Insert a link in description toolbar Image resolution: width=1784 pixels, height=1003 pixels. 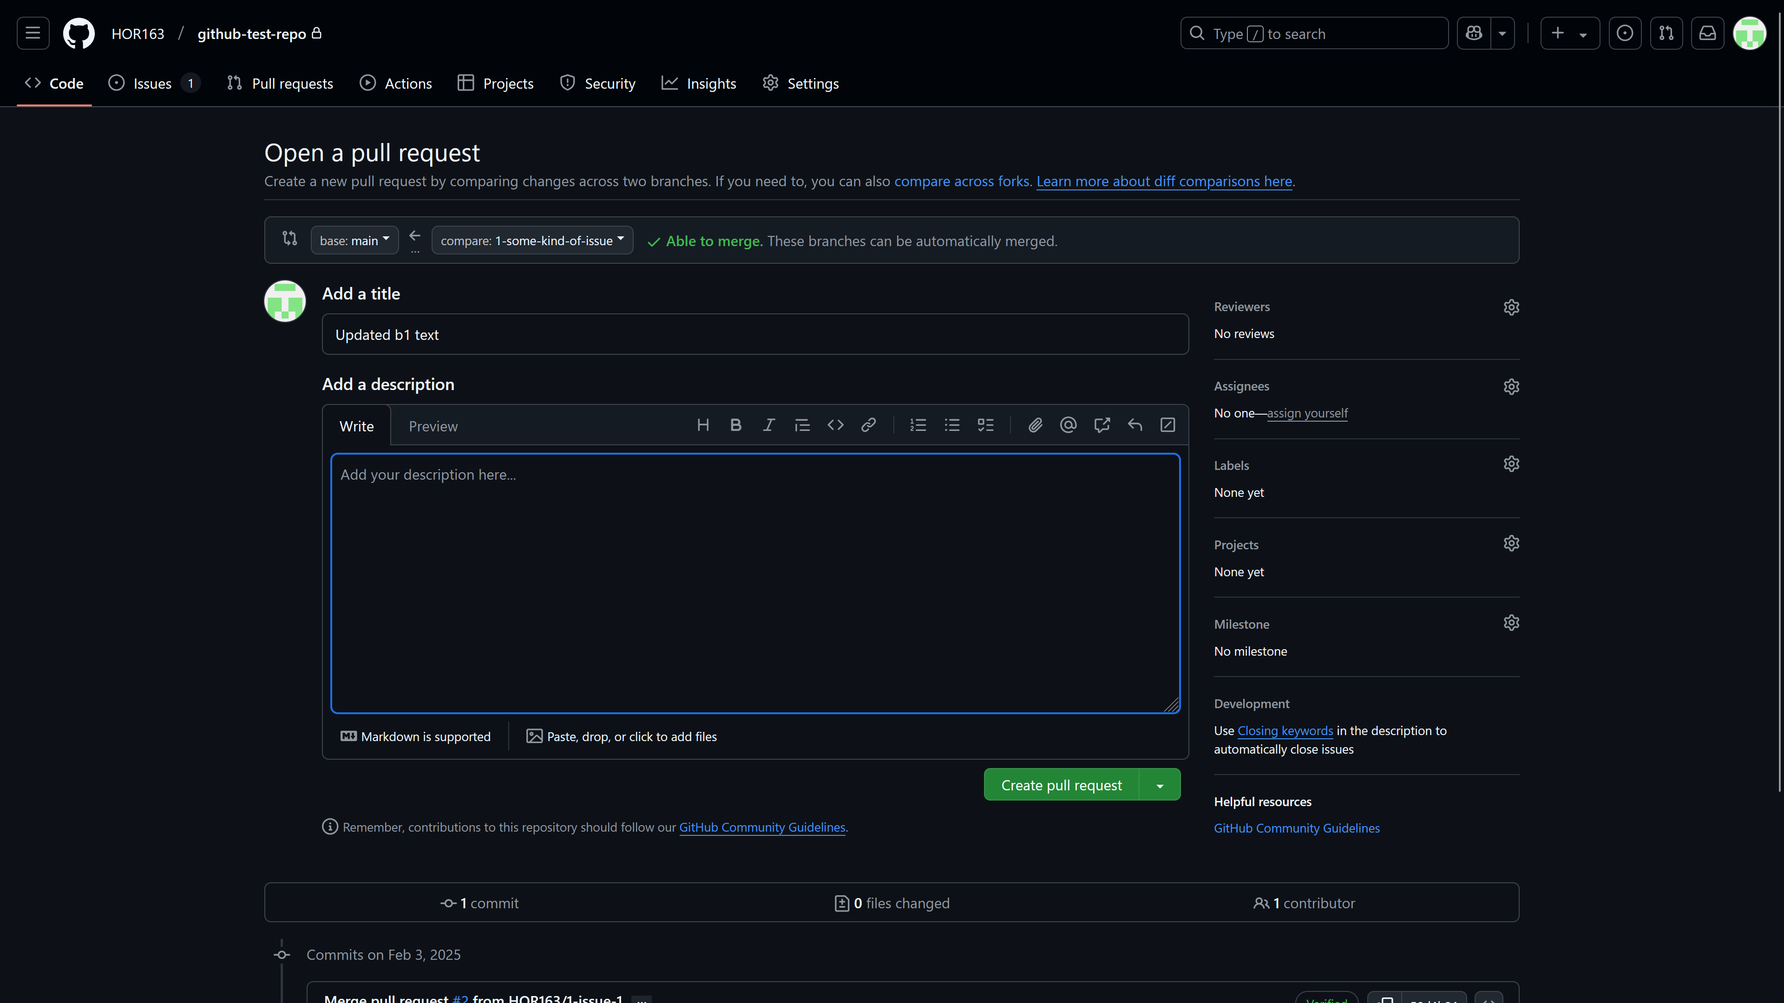click(868, 425)
